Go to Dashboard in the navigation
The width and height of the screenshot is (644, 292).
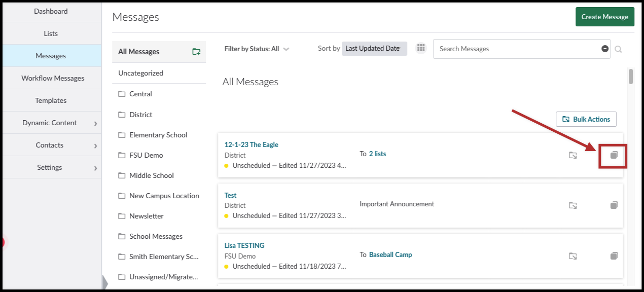51,11
